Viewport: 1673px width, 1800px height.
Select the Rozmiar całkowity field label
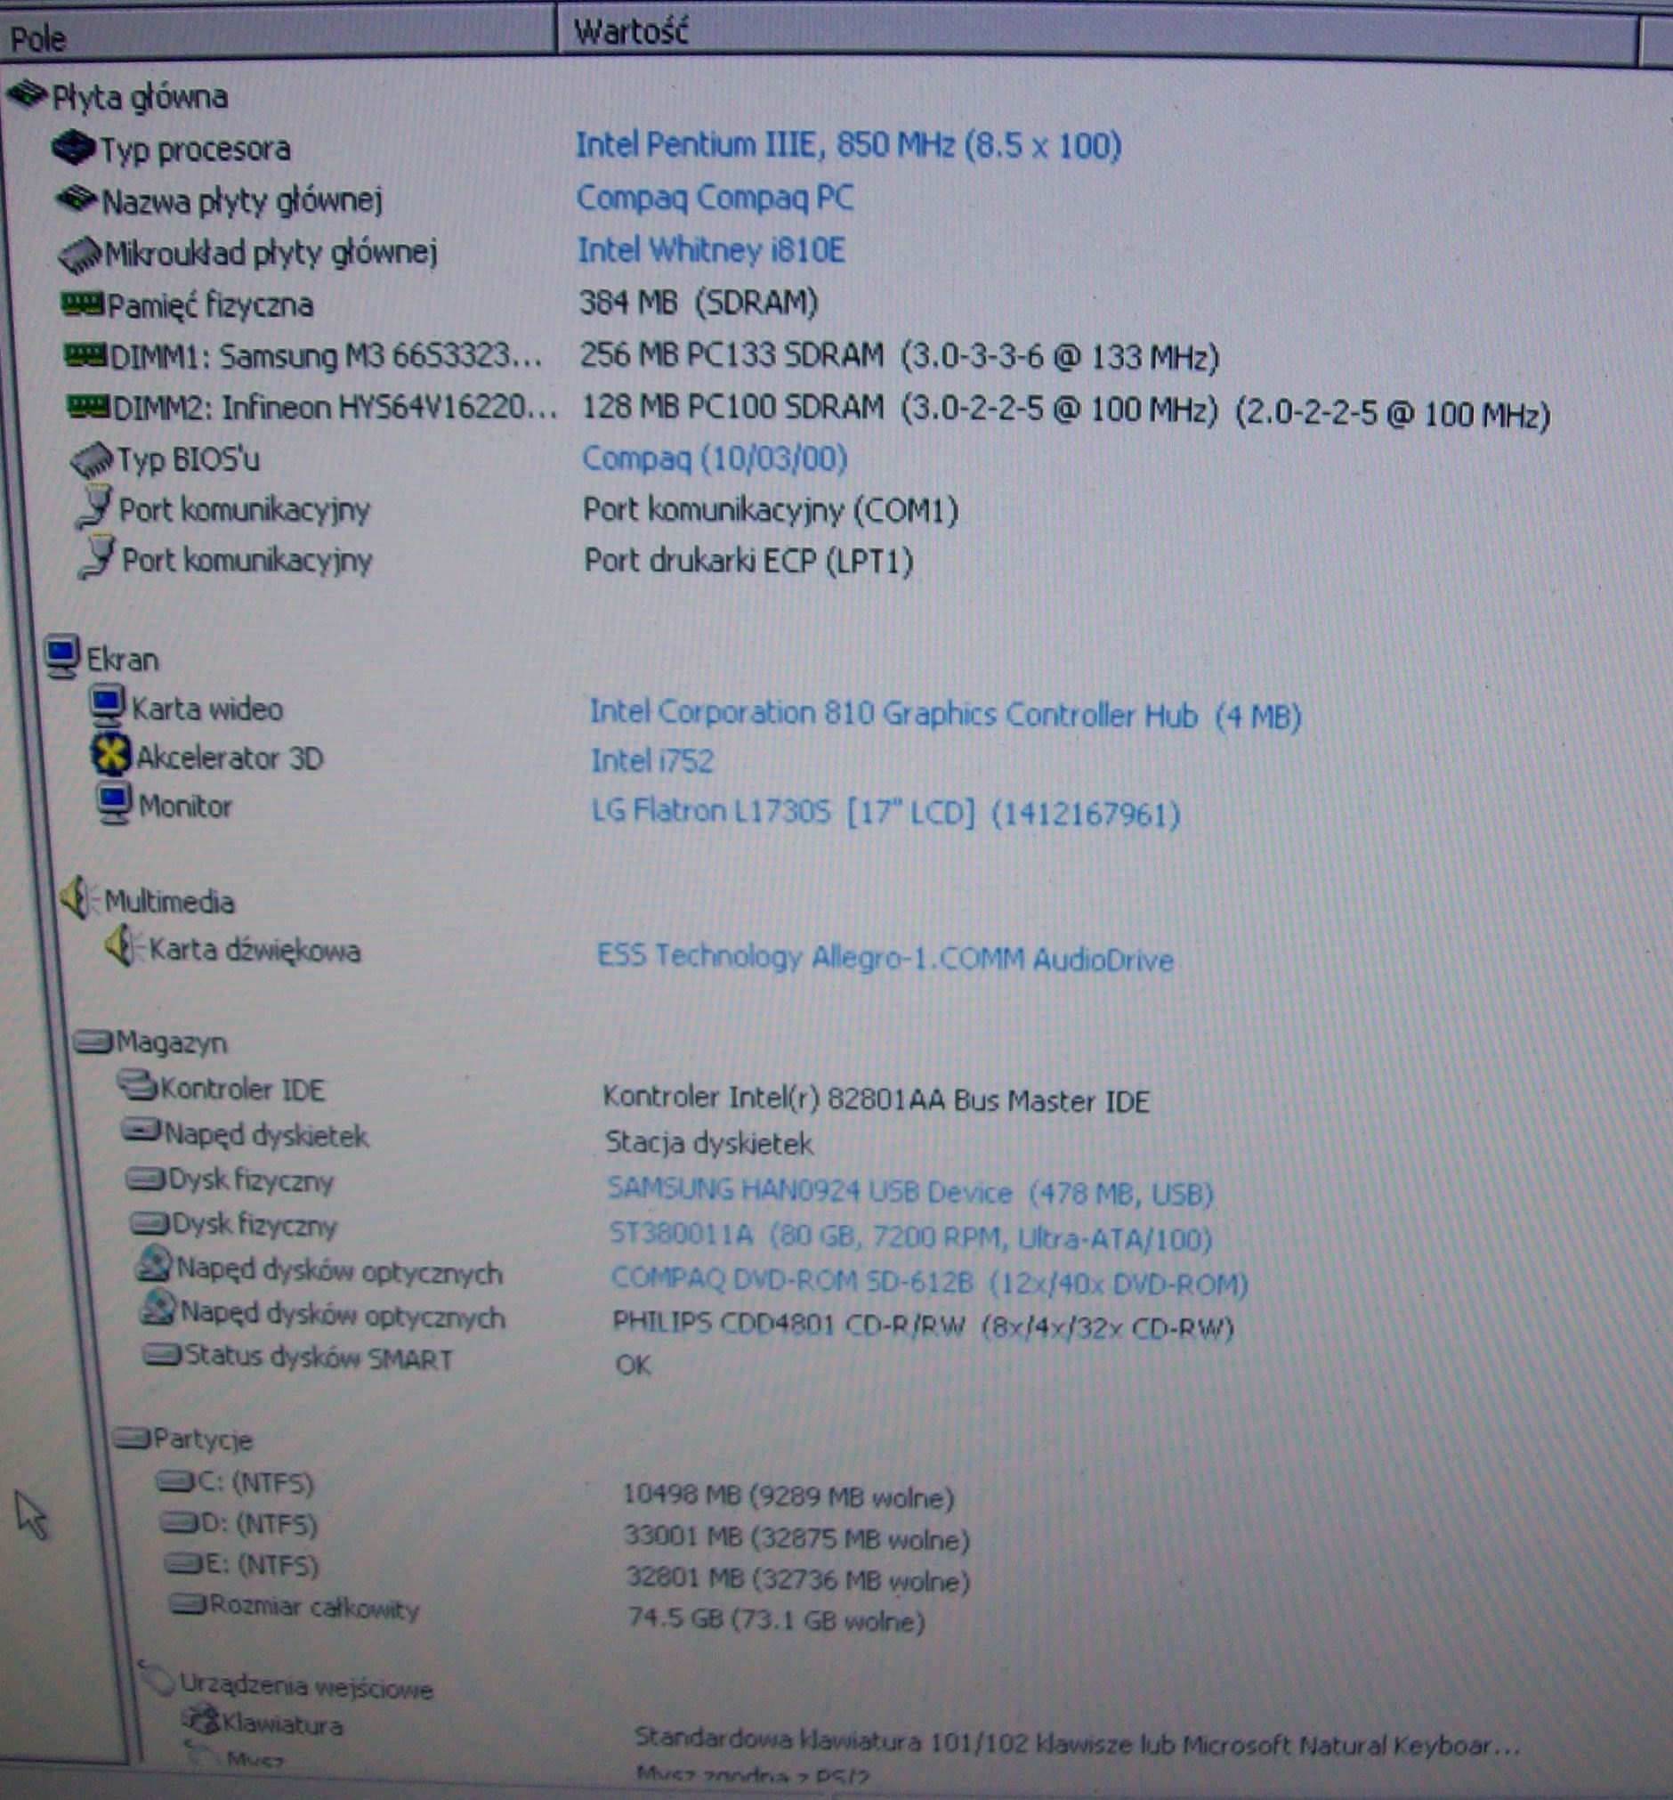click(315, 1607)
